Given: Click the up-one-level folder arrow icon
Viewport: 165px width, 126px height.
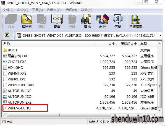Looking at the screenshot, I should pyautogui.click(x=7, y=35).
